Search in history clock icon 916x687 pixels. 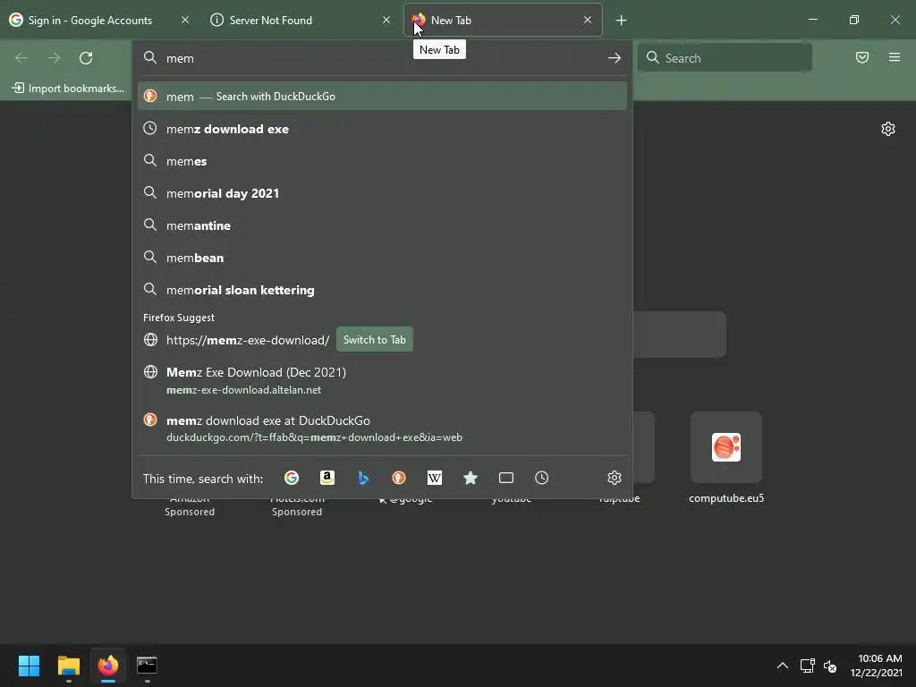[541, 478]
